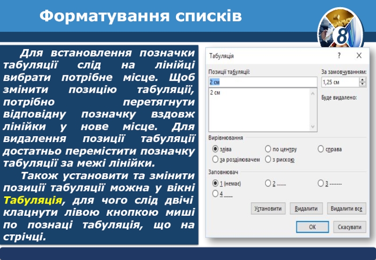Select 'справа' alignment radio button
This screenshot has width=376, height=260.
[x=321, y=149]
